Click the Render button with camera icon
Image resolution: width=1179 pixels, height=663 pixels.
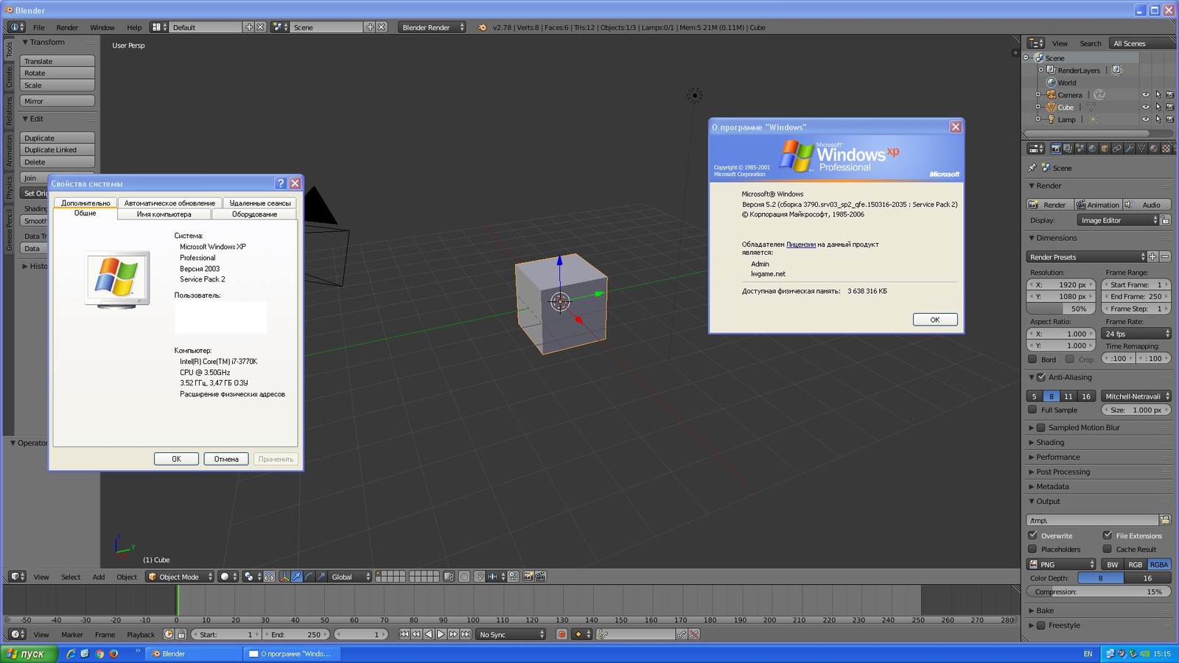[x=1049, y=205]
